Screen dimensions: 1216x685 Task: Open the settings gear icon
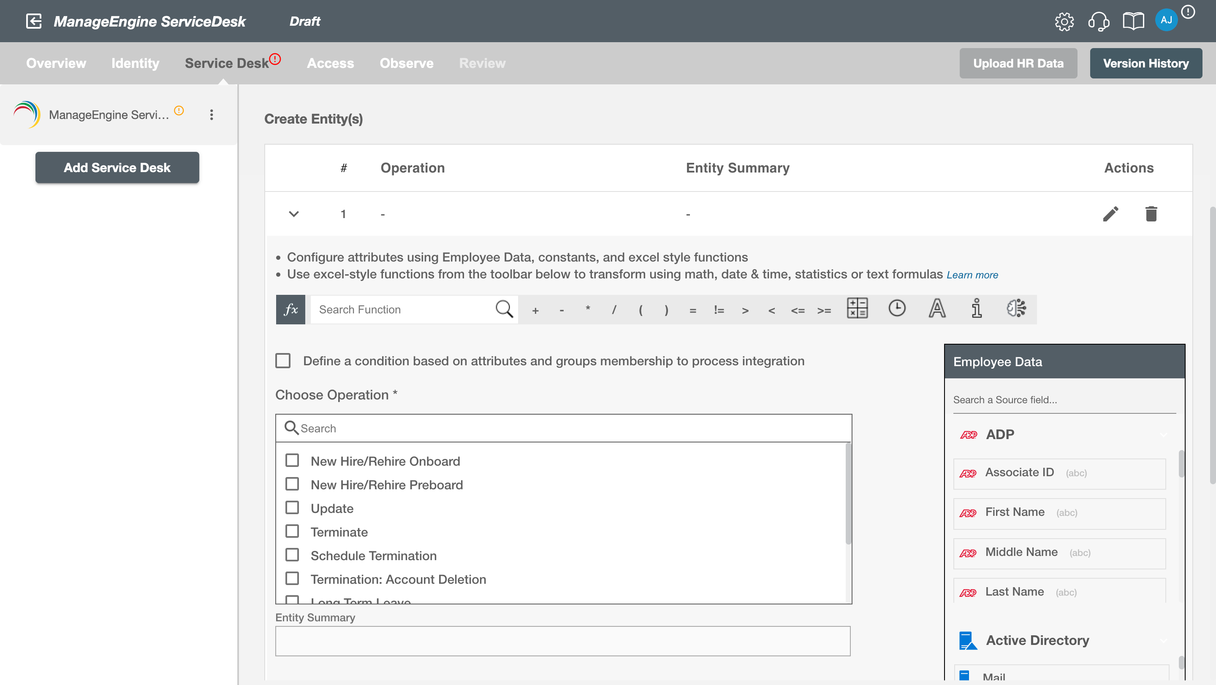click(x=1064, y=21)
